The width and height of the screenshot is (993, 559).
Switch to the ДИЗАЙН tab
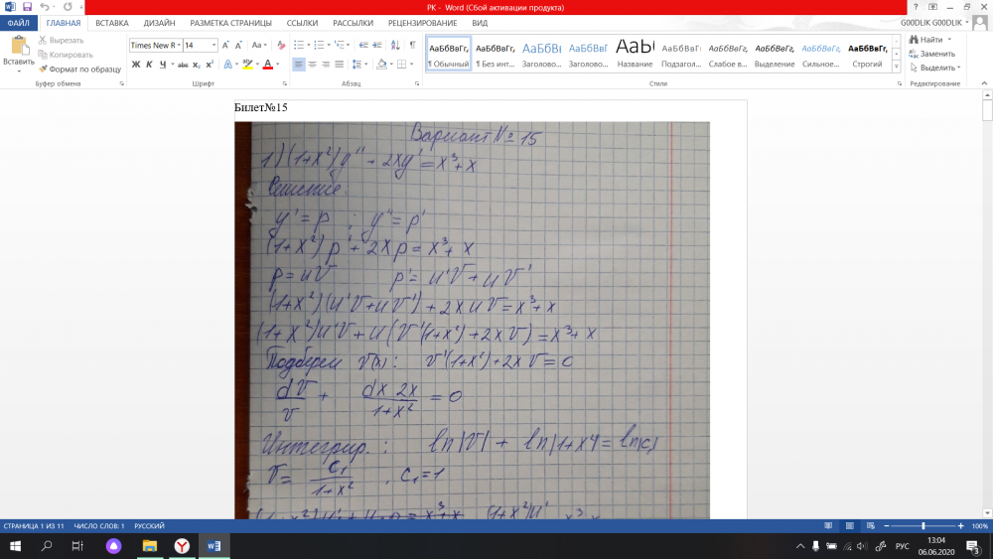[159, 23]
